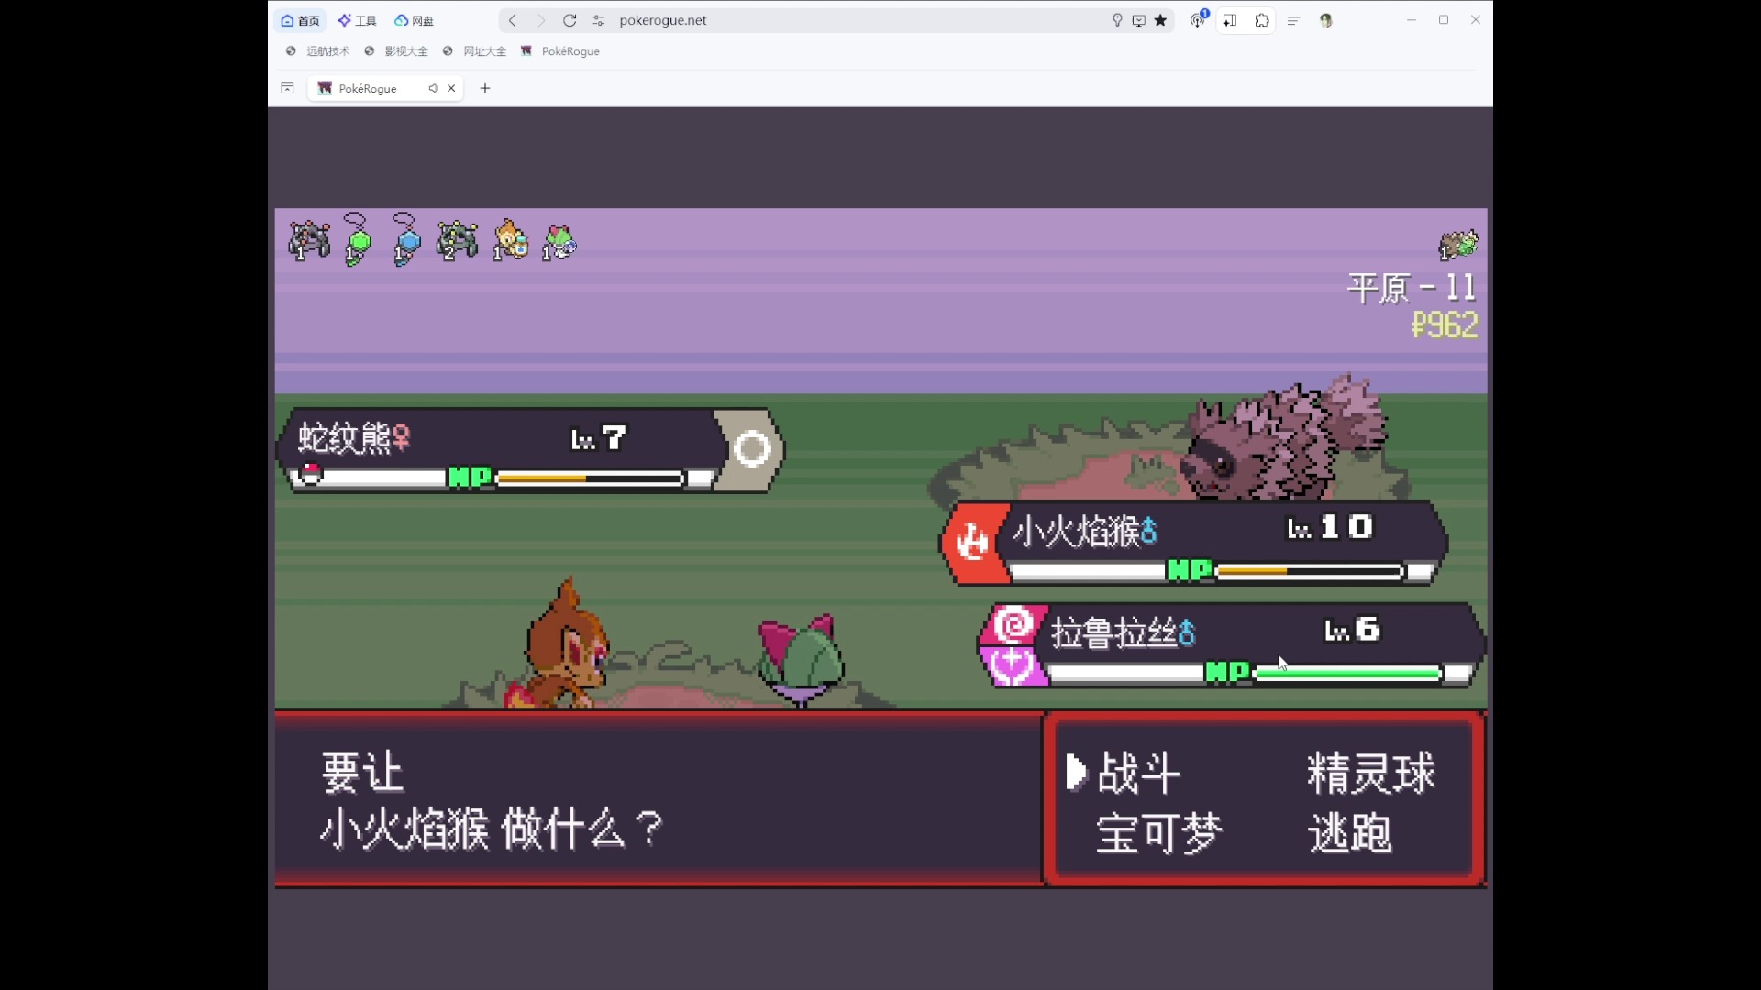The width and height of the screenshot is (1761, 990).
Task: Click the fairy type icon below psychic icon
Action: pos(1012,666)
